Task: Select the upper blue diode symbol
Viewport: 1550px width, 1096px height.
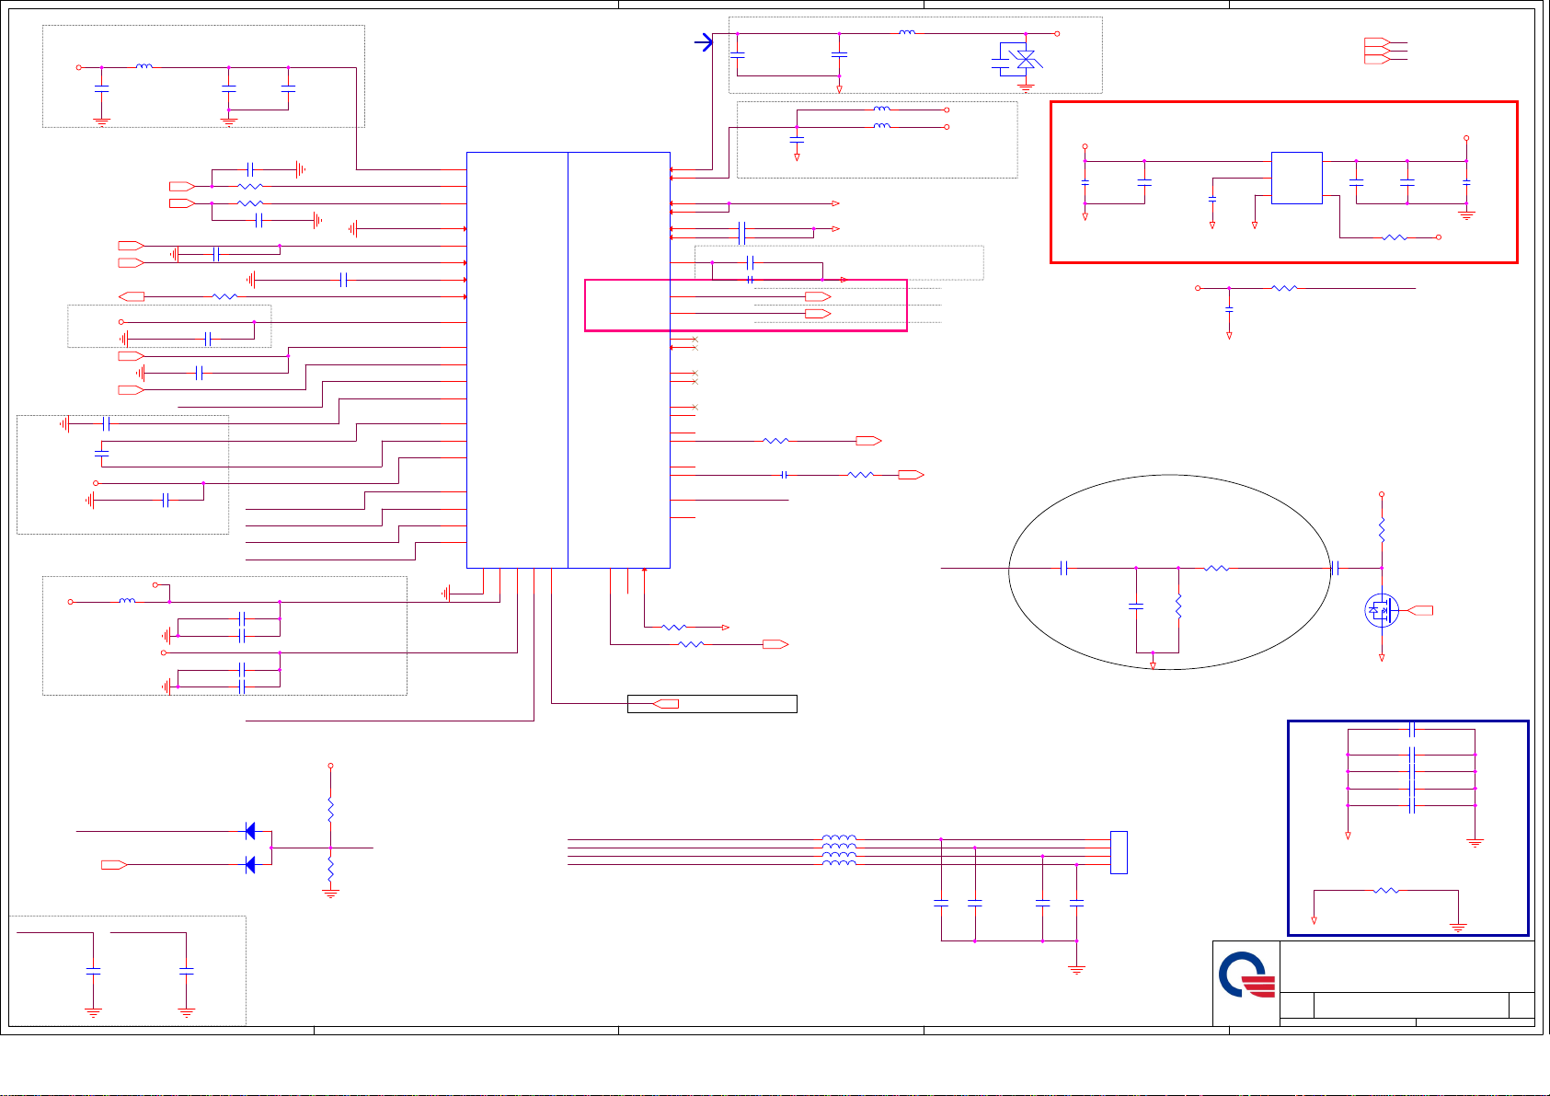Action: pos(250,832)
